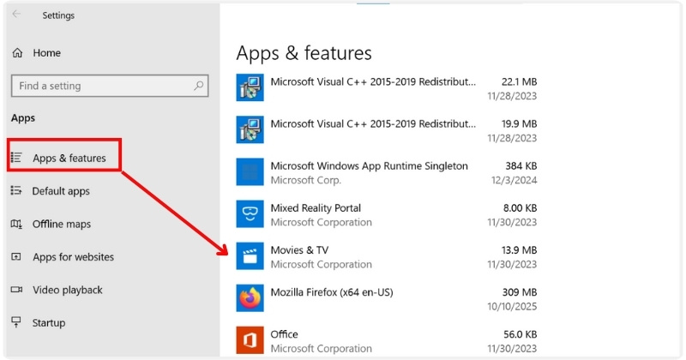Viewport: 686px width, 360px height.
Task: Select the Office app entry
Action: [x=387, y=341]
